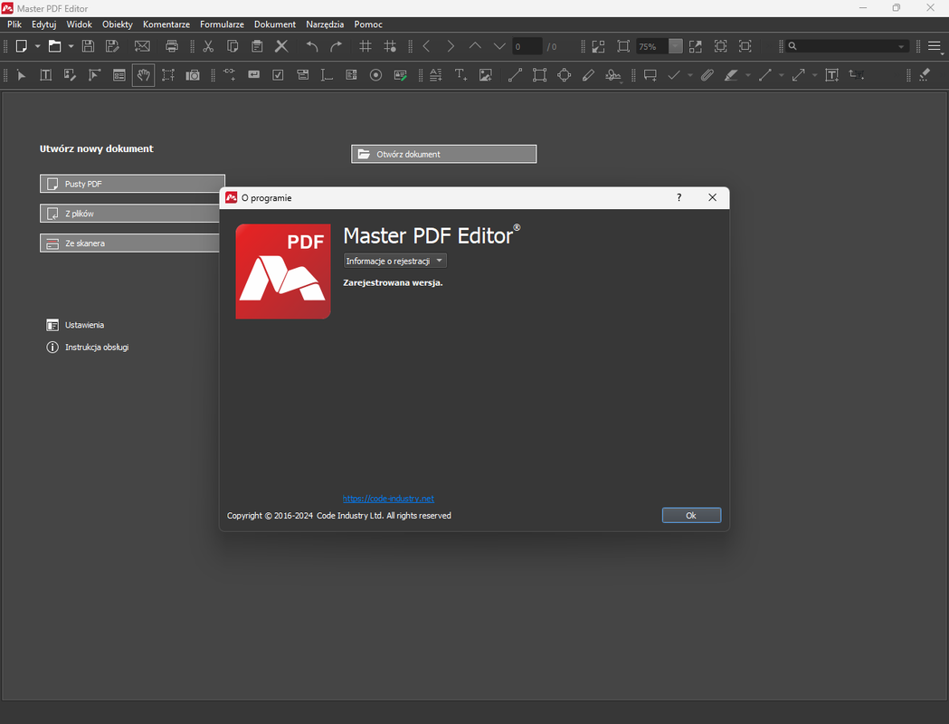Open the hamburger menu at toolbar right
This screenshot has width=949, height=724.
935,47
